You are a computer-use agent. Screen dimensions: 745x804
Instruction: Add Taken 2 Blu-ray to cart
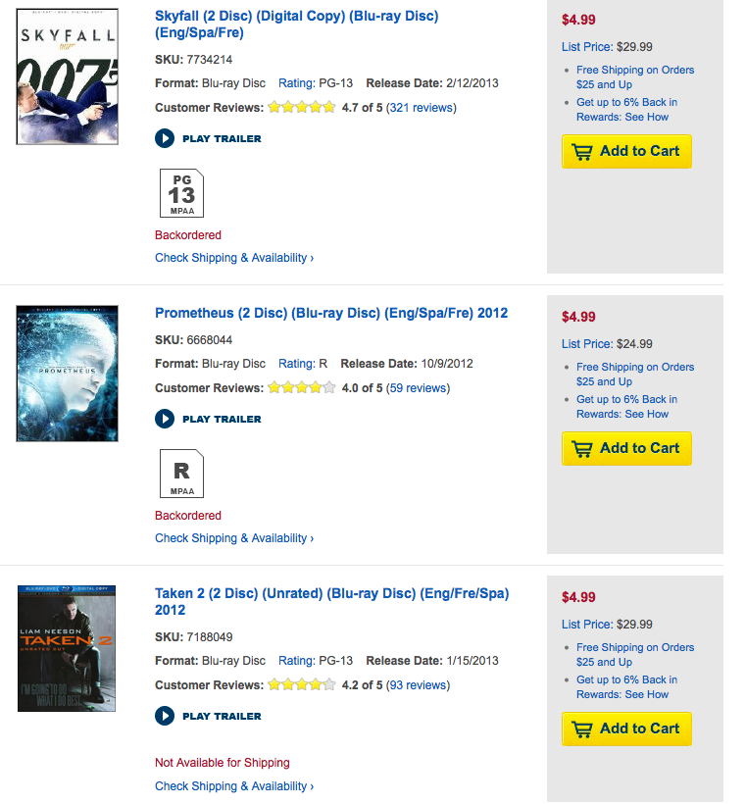click(626, 729)
